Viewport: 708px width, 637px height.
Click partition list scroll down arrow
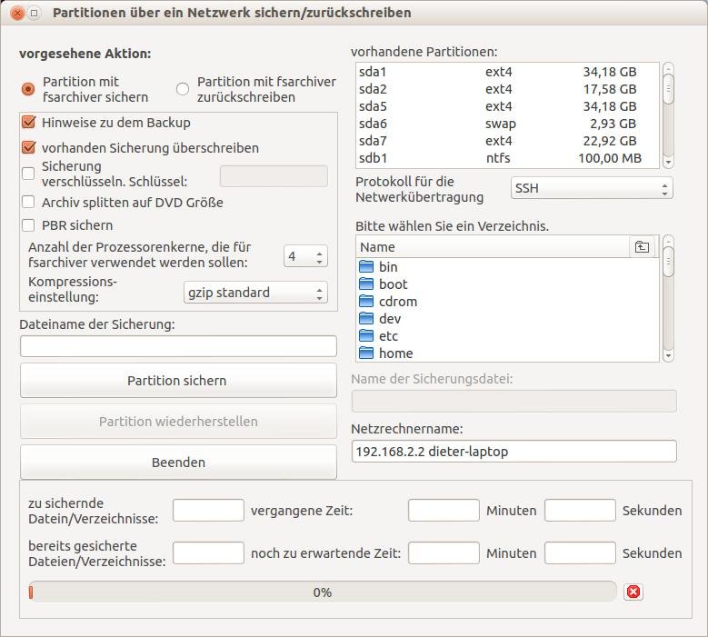pos(668,162)
